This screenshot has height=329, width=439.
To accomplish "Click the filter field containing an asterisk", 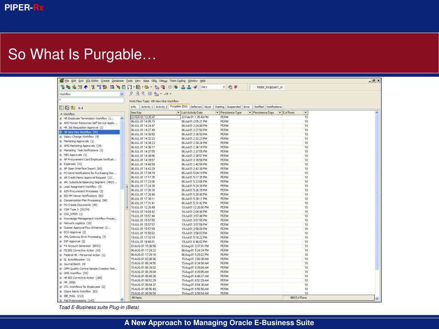I will 91,100.
